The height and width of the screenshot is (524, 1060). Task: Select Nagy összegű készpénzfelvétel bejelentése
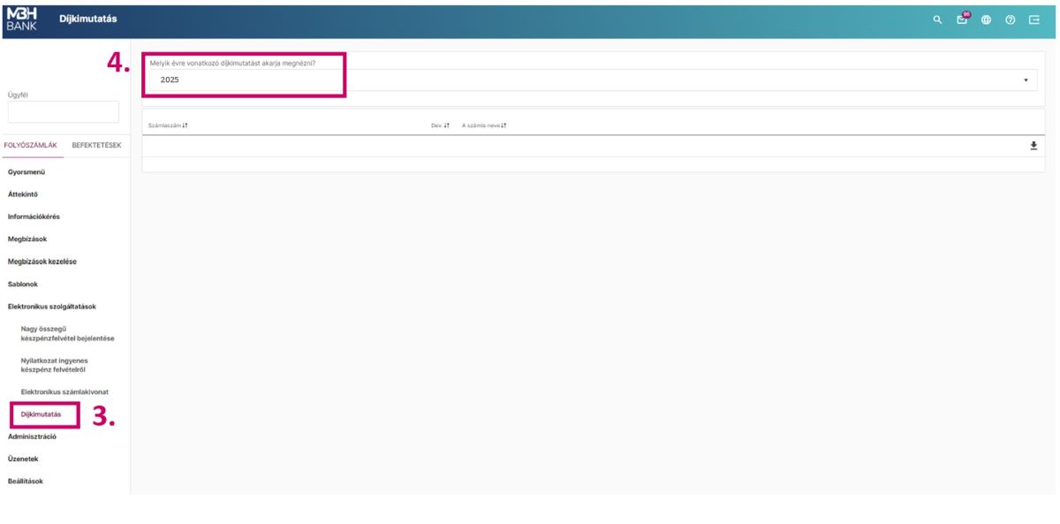(x=67, y=333)
